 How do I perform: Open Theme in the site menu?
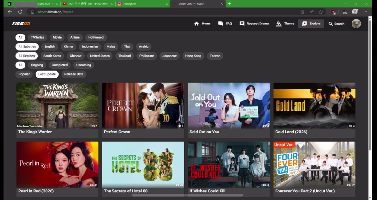(285, 24)
